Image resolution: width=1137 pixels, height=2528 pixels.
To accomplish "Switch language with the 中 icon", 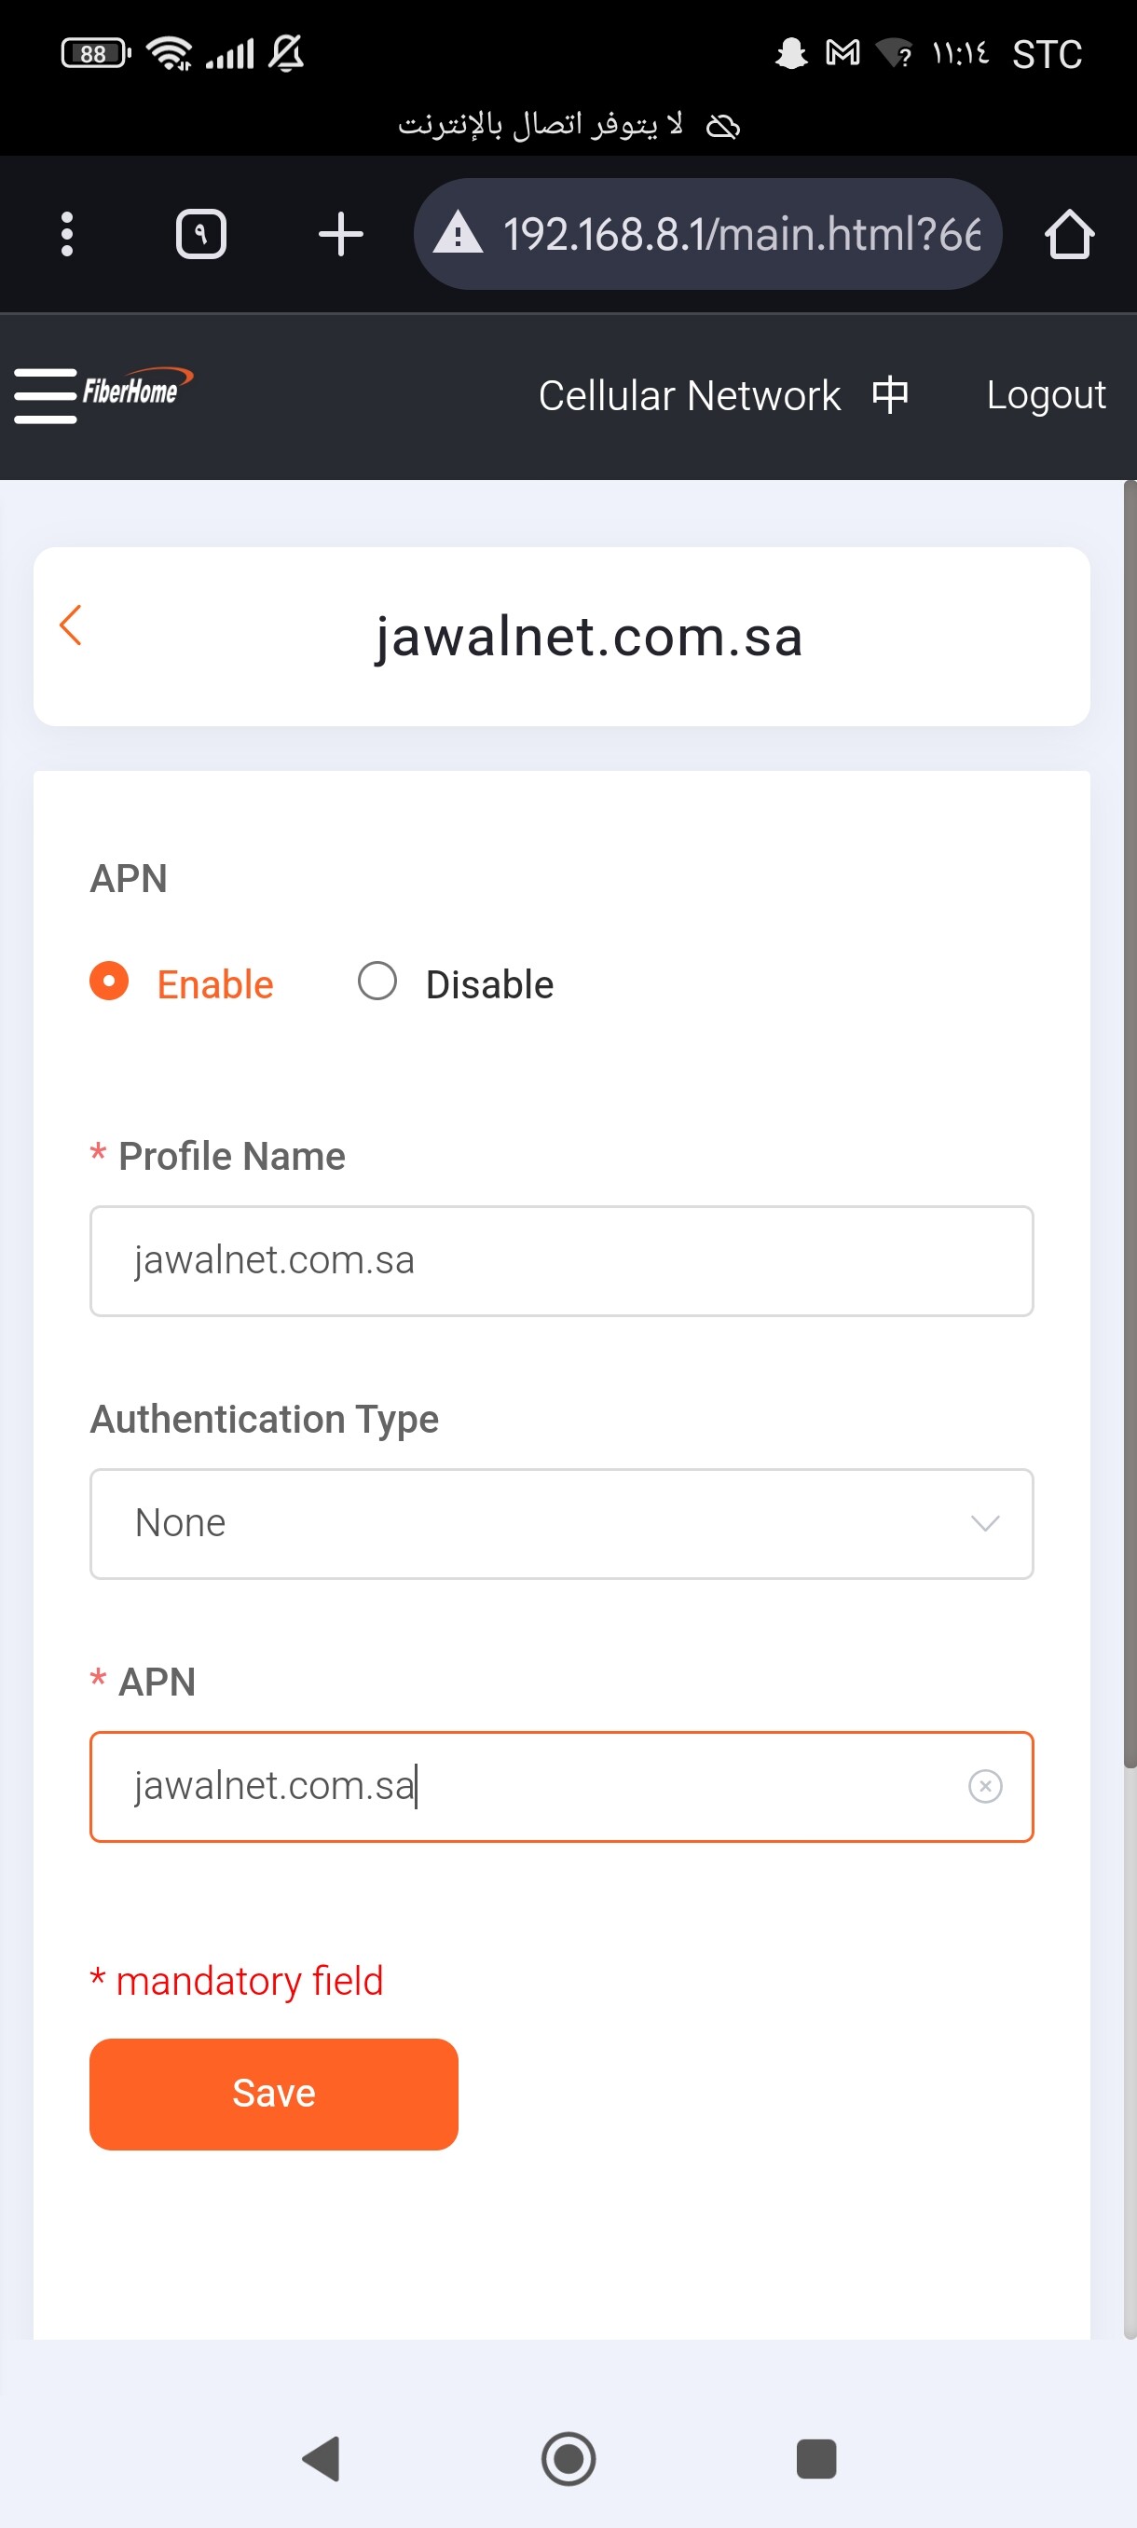I will tap(890, 395).
